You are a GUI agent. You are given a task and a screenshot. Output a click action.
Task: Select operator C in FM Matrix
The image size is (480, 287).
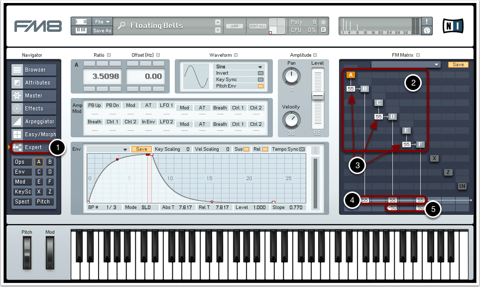379,102
